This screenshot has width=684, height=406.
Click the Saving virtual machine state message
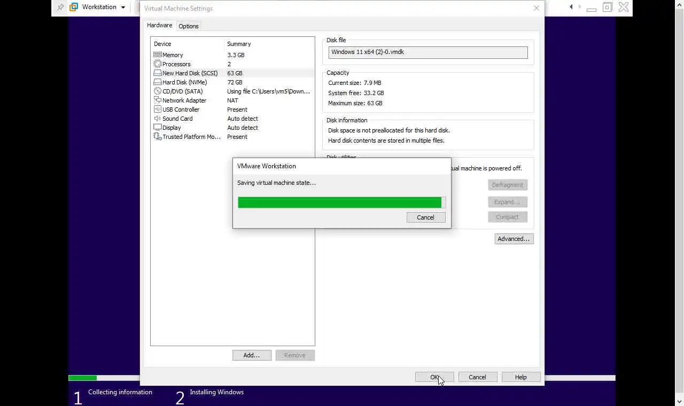point(276,183)
